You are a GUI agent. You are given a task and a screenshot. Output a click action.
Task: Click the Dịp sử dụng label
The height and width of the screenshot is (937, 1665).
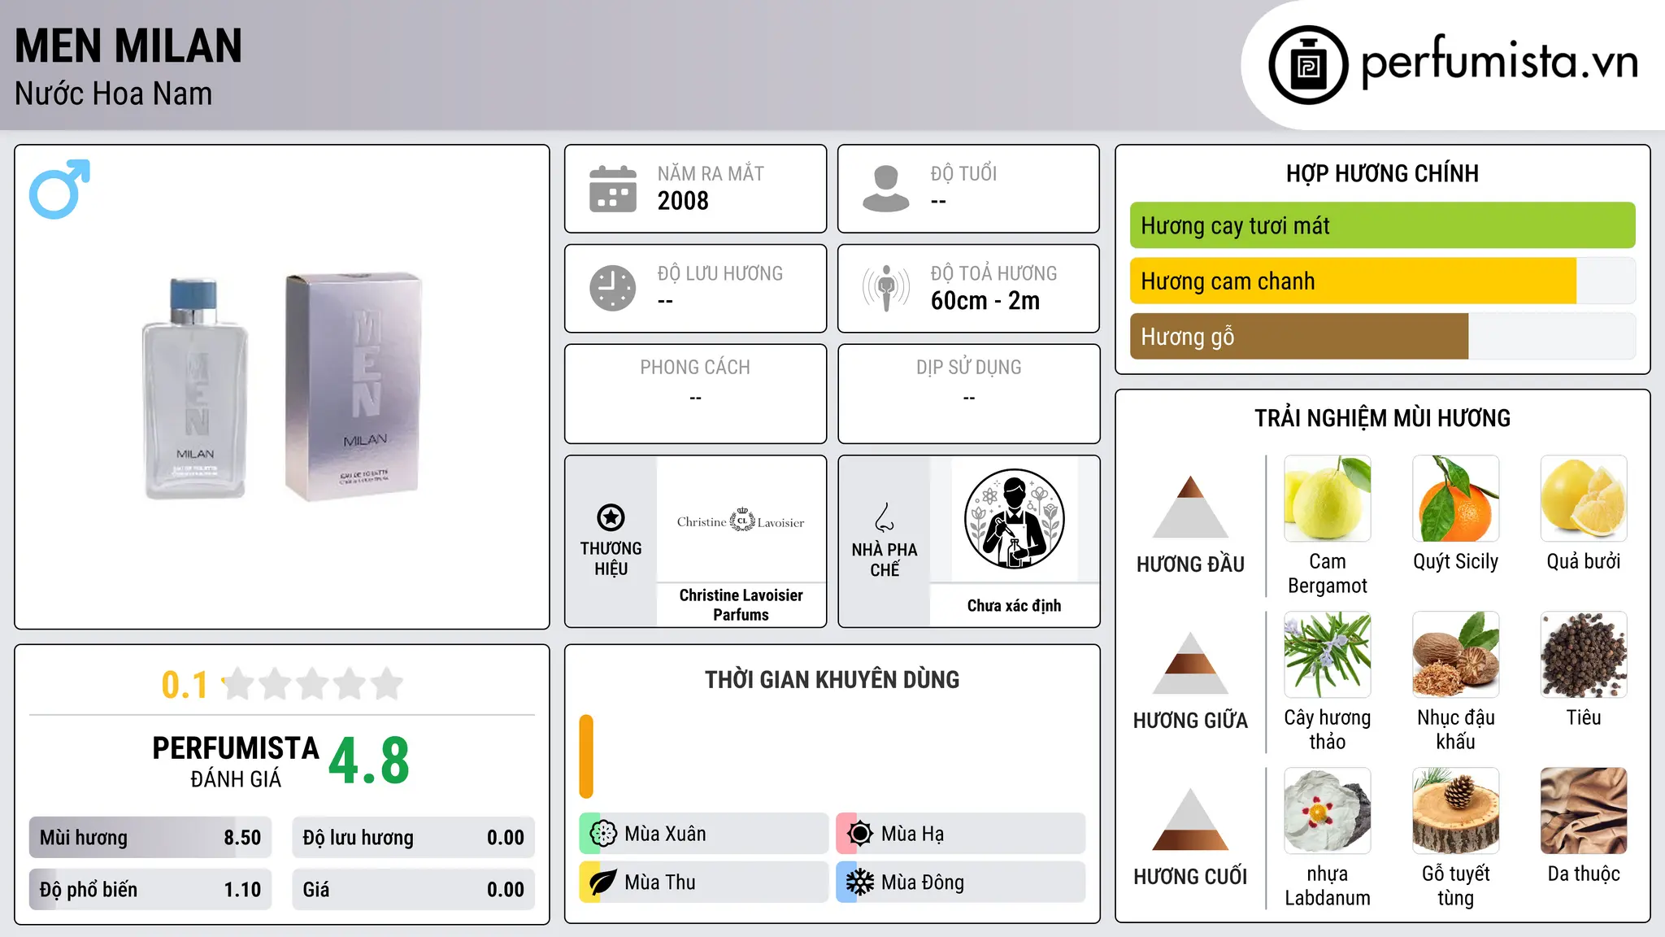click(969, 367)
